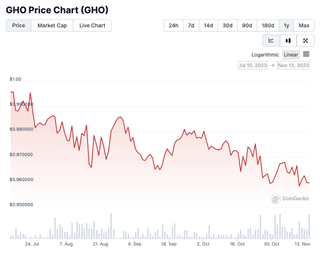Image resolution: width=322 pixels, height=253 pixels.
Task: Choose the Max time range
Action: coord(304,26)
